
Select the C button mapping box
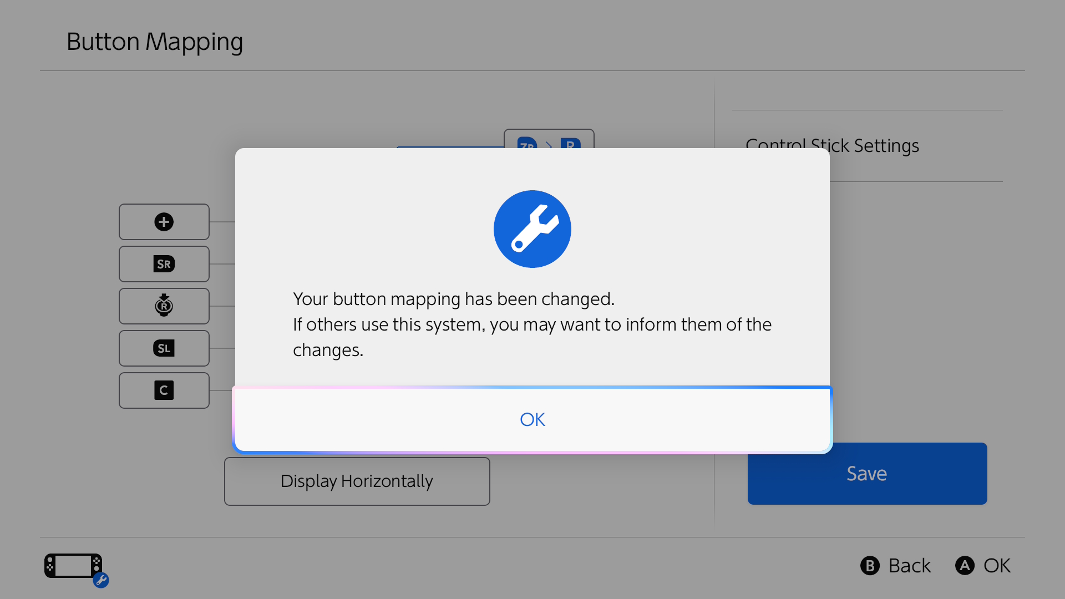point(164,390)
